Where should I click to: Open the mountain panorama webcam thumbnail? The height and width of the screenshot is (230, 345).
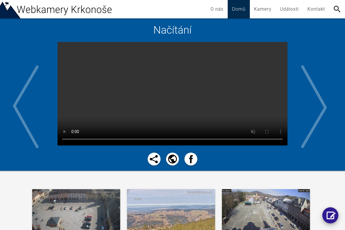(x=171, y=210)
